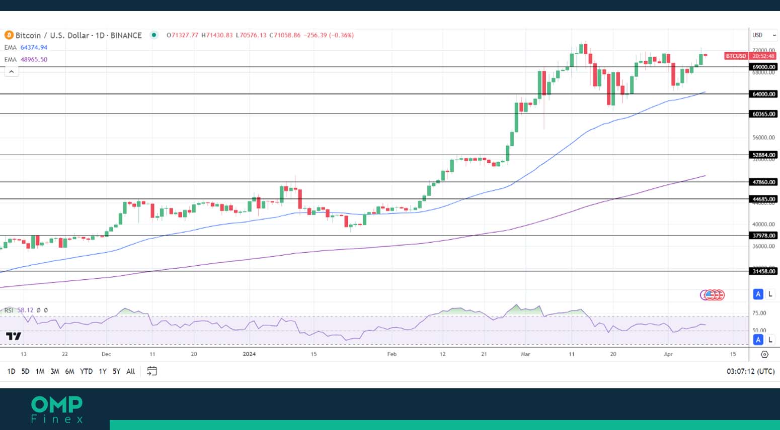Open the go-to-date calendar icon

pos(152,371)
